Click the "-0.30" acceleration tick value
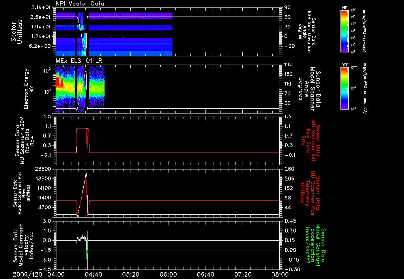This screenshot has height=279, width=404. pyautogui.click(x=292, y=269)
